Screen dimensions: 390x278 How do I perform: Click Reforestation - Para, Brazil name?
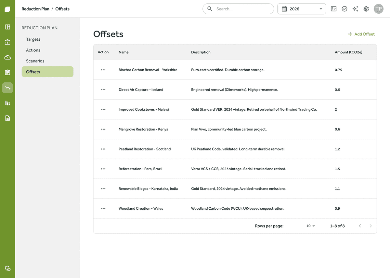coord(140,169)
